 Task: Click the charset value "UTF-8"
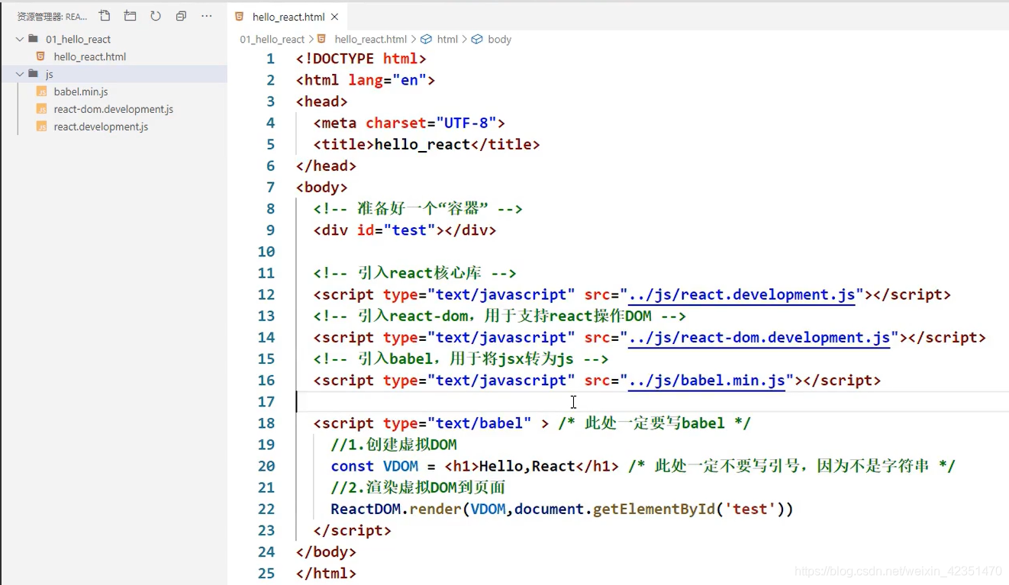pyautogui.click(x=466, y=123)
